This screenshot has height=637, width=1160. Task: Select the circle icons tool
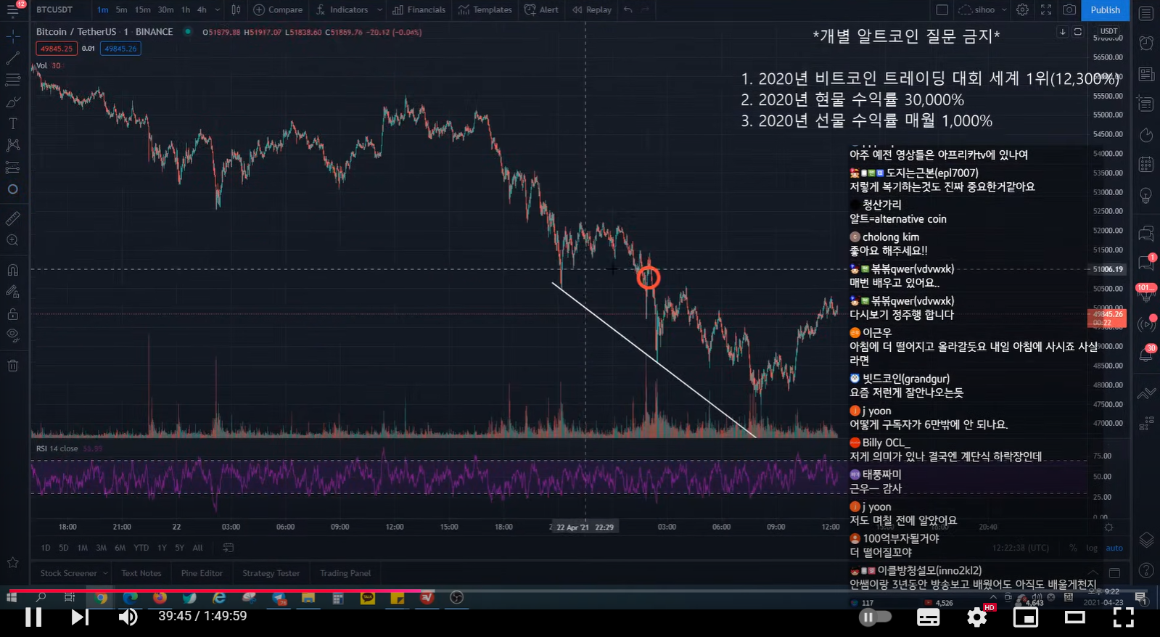(13, 189)
